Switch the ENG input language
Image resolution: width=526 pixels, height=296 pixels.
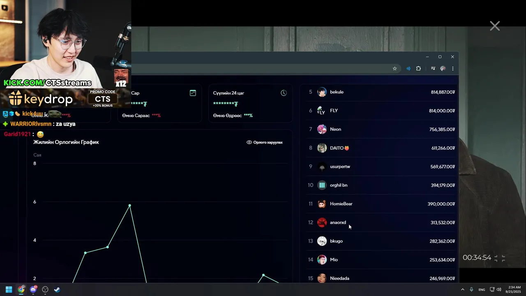(482, 290)
